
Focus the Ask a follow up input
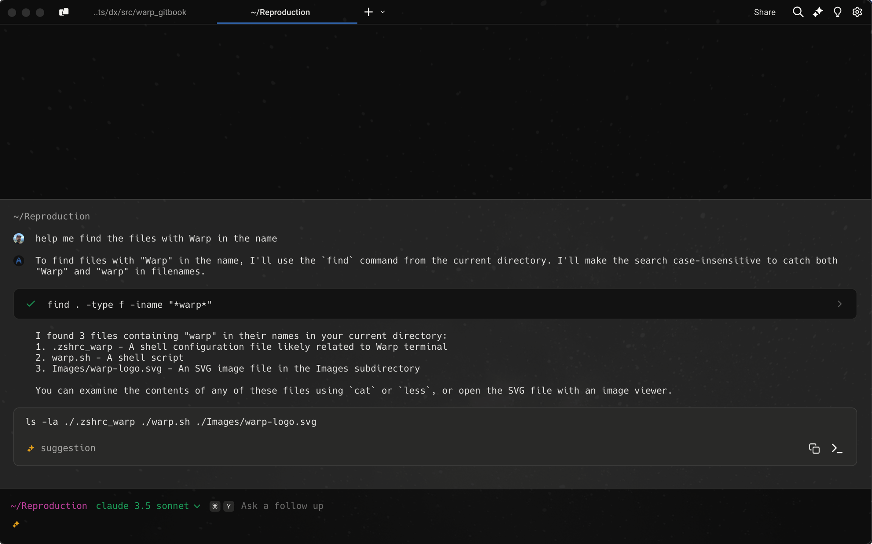[x=282, y=506]
